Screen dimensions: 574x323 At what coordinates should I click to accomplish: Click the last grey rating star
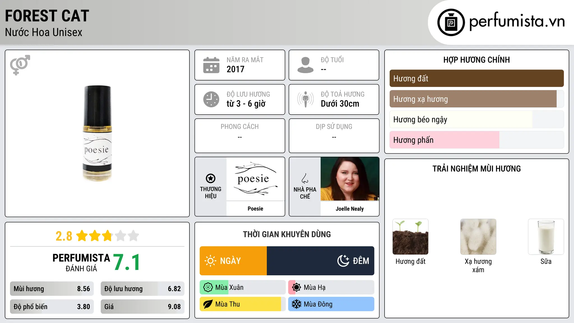tap(133, 236)
